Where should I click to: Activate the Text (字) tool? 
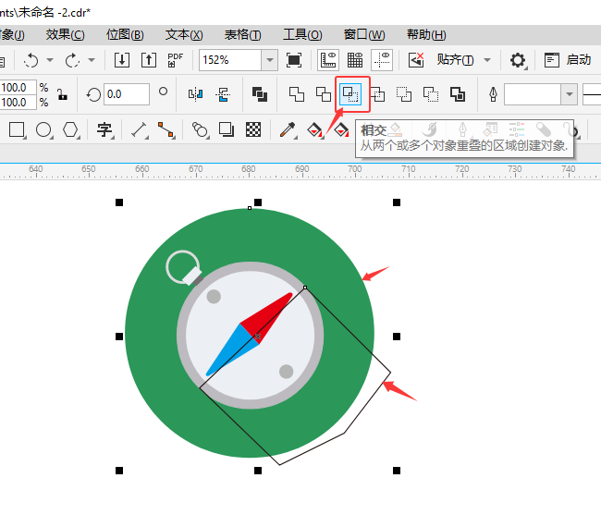click(104, 129)
